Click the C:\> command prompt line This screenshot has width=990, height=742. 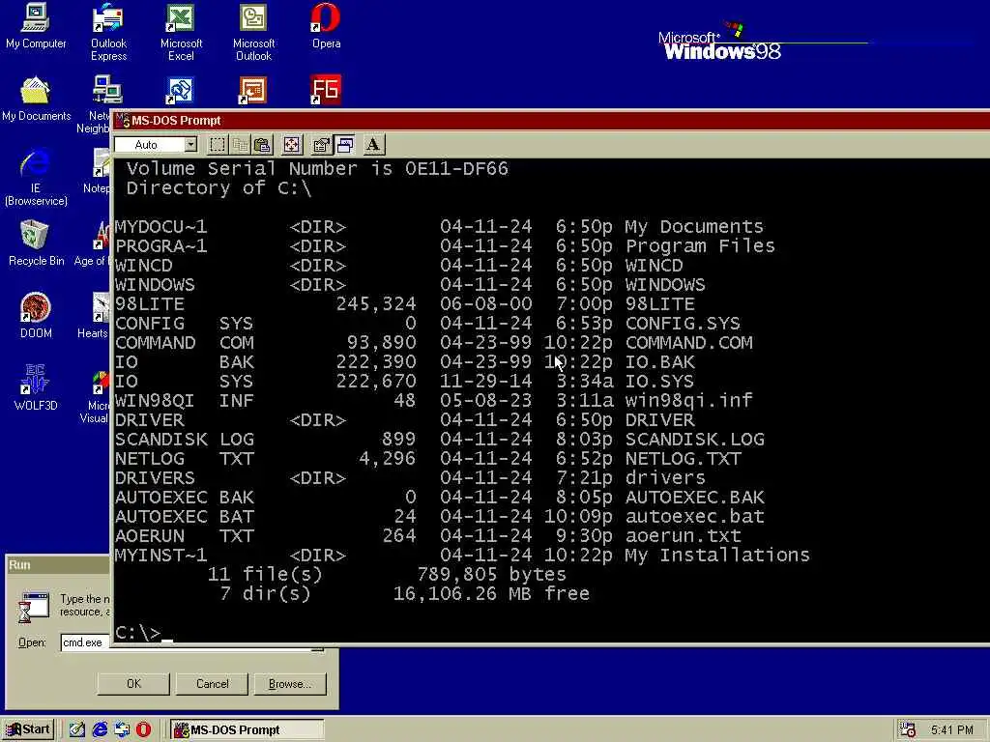click(144, 632)
